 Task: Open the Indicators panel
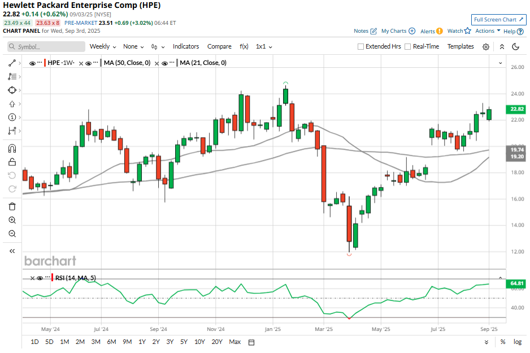point(186,47)
